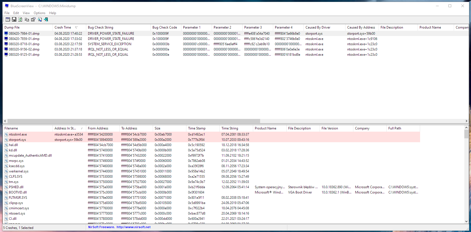The width and height of the screenshot is (471, 232).
Task: Click bug check code 0x0000003b
Action: [x=161, y=44]
